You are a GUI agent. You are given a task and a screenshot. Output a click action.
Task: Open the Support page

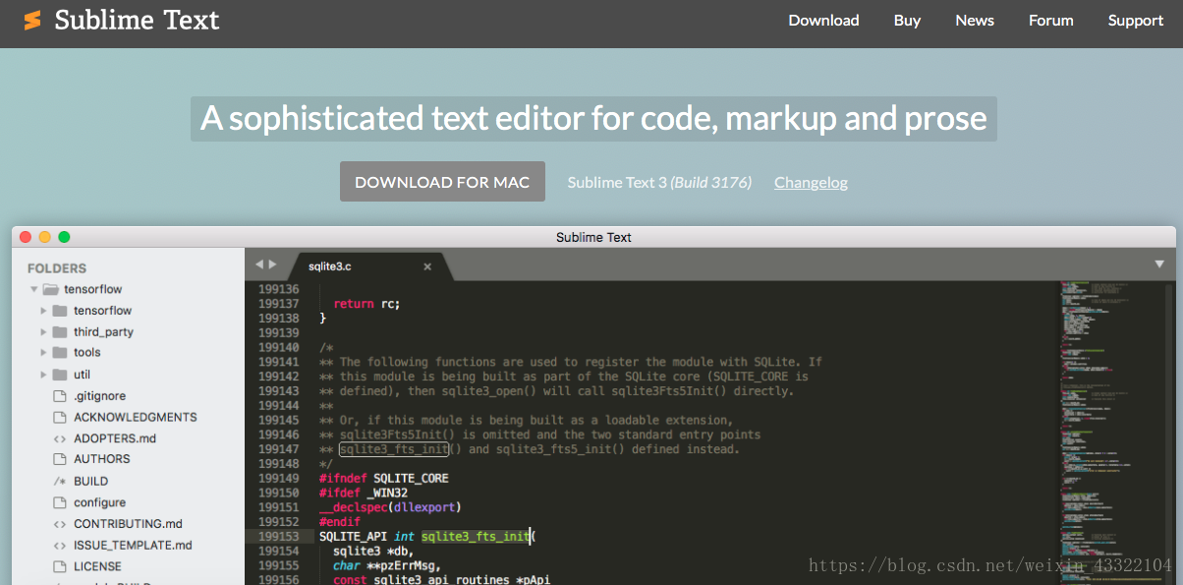tap(1136, 20)
